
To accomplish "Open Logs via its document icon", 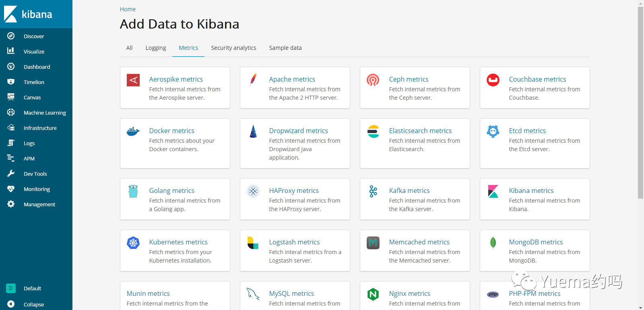I will coord(11,143).
